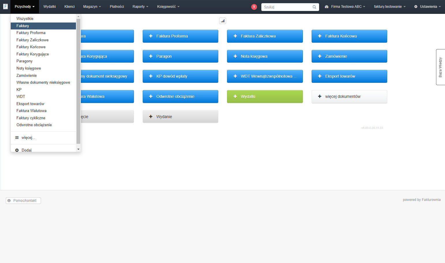445x263 pixels.
Task: Expand the Raporty dropdown
Action: (140, 7)
